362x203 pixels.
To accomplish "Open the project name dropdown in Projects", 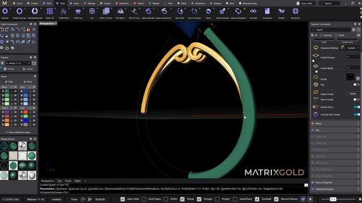I will [18, 63].
